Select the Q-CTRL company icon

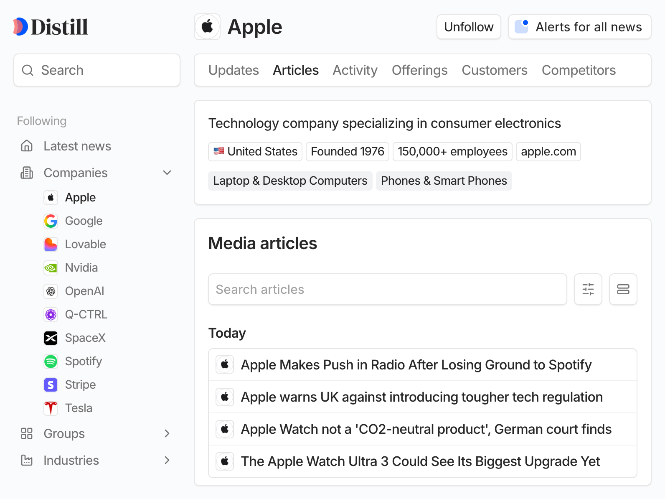pyautogui.click(x=51, y=314)
